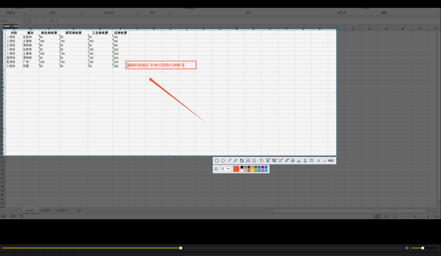Click the bookmark icon in screenshot toolbar
This screenshot has width=441, height=256.
coord(311,161)
